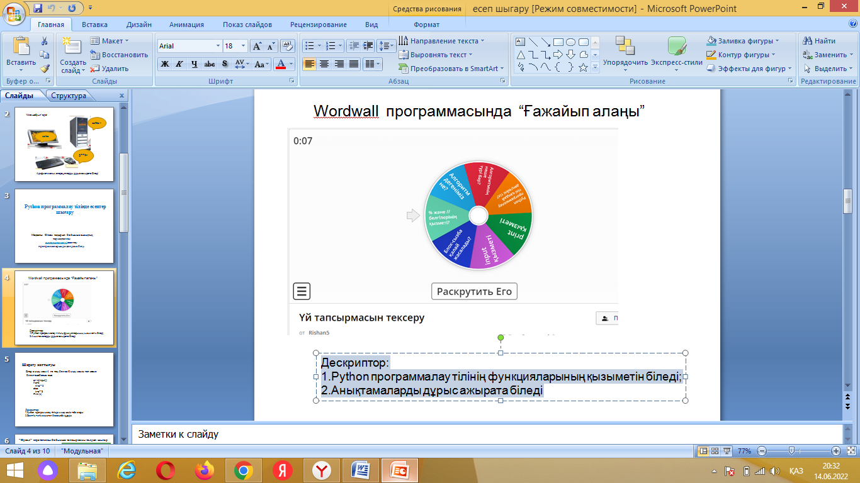This screenshot has width=860, height=483.
Task: Click the slide pane vertical scrollbar
Action: point(848,200)
